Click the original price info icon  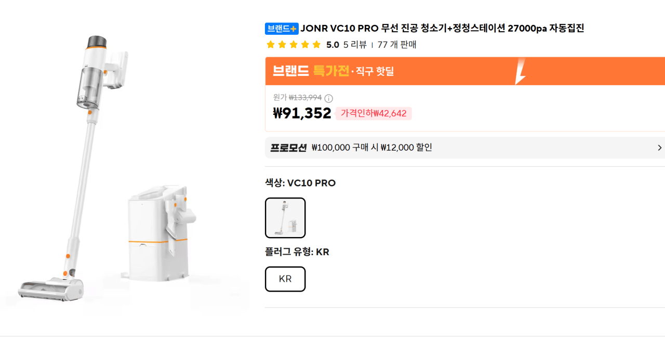click(329, 98)
